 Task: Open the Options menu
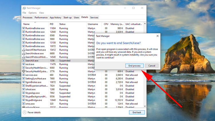(x=32, y=13)
